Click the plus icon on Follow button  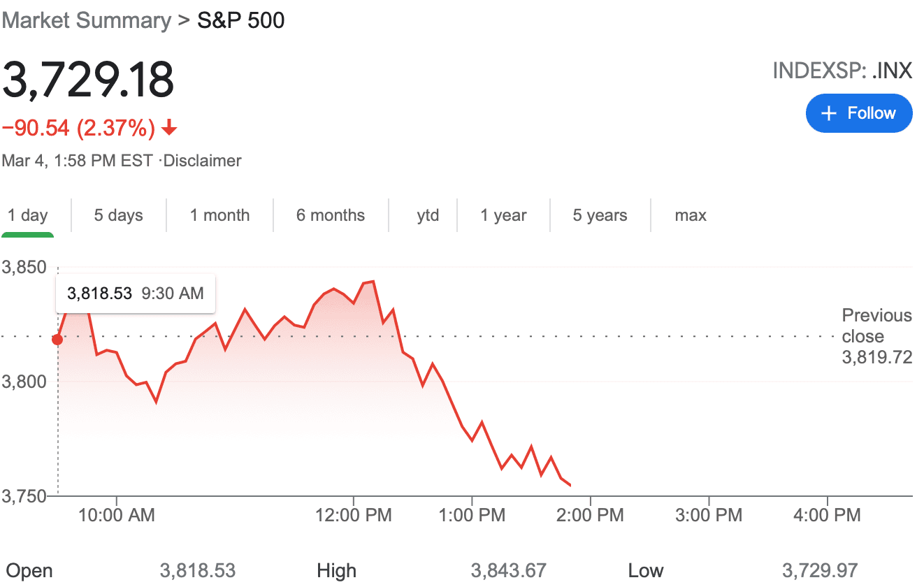tap(829, 113)
